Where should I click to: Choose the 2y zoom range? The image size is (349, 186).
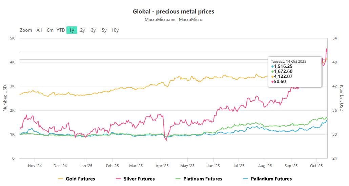(x=83, y=30)
